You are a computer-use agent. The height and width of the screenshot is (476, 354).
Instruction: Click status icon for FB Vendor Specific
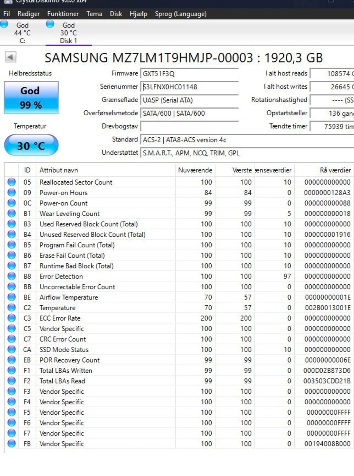[12, 444]
